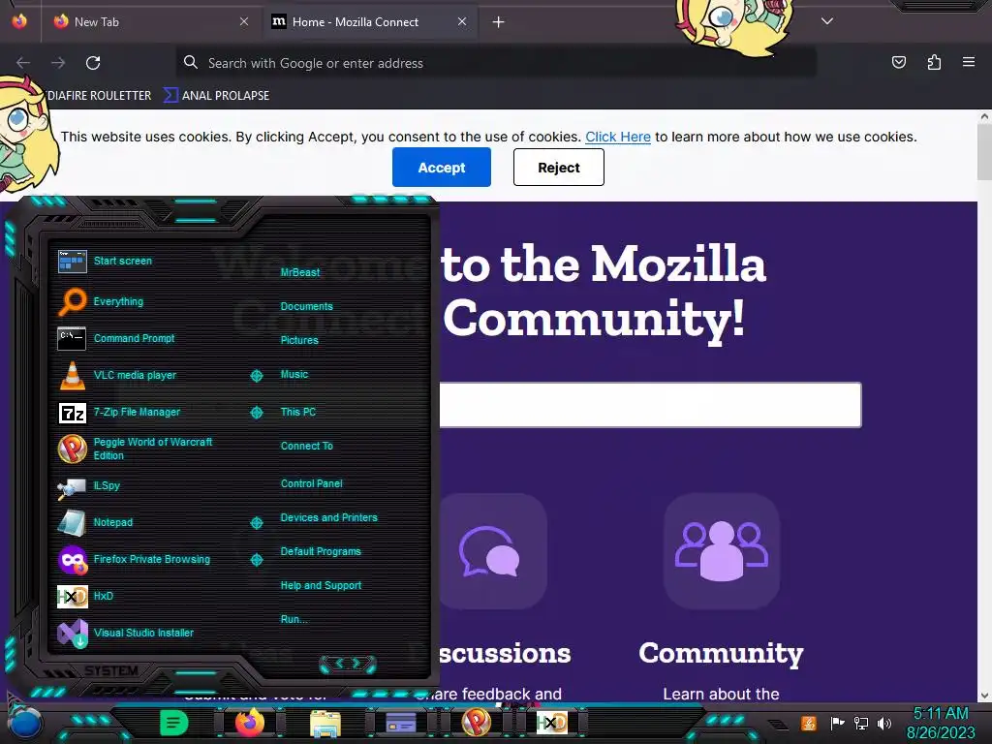This screenshot has height=744, width=992.
Task: Open Run... from start menu
Action: click(294, 619)
